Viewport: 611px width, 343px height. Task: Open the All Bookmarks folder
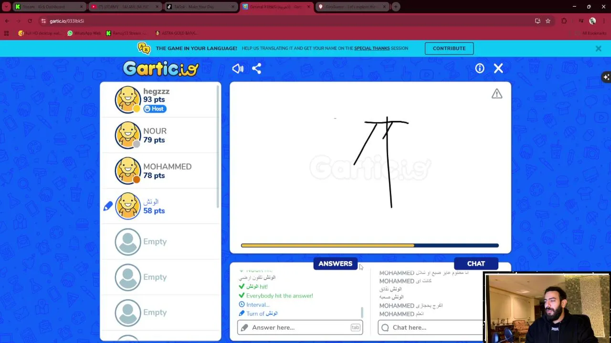[x=590, y=33]
